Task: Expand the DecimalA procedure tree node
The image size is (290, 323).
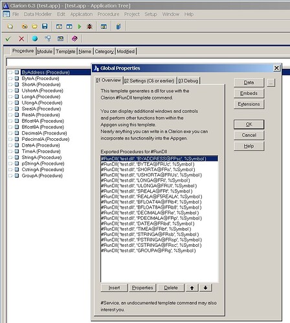Action: tap(10, 133)
